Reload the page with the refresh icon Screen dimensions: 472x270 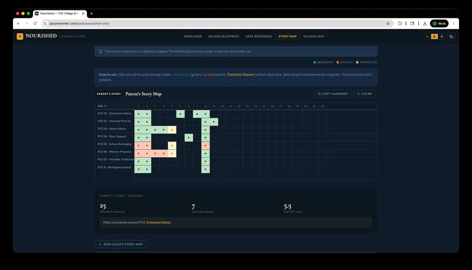(x=35, y=24)
